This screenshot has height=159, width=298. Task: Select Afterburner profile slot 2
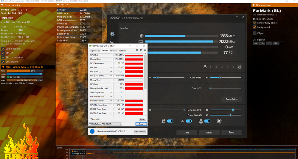pos(216,67)
